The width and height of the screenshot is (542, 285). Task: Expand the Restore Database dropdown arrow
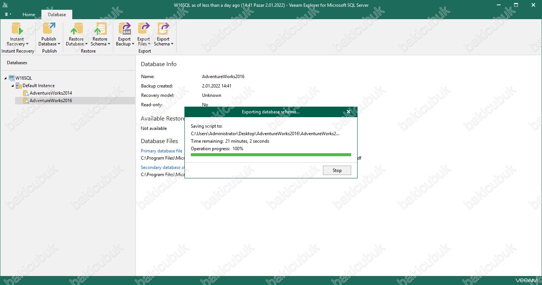coord(86,44)
